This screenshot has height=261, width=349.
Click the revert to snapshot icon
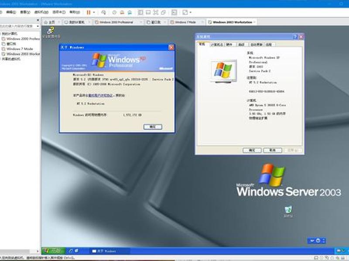122,13
